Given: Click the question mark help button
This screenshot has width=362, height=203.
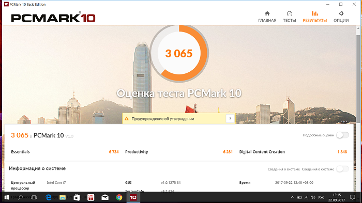Looking at the screenshot, I should [x=230, y=119].
